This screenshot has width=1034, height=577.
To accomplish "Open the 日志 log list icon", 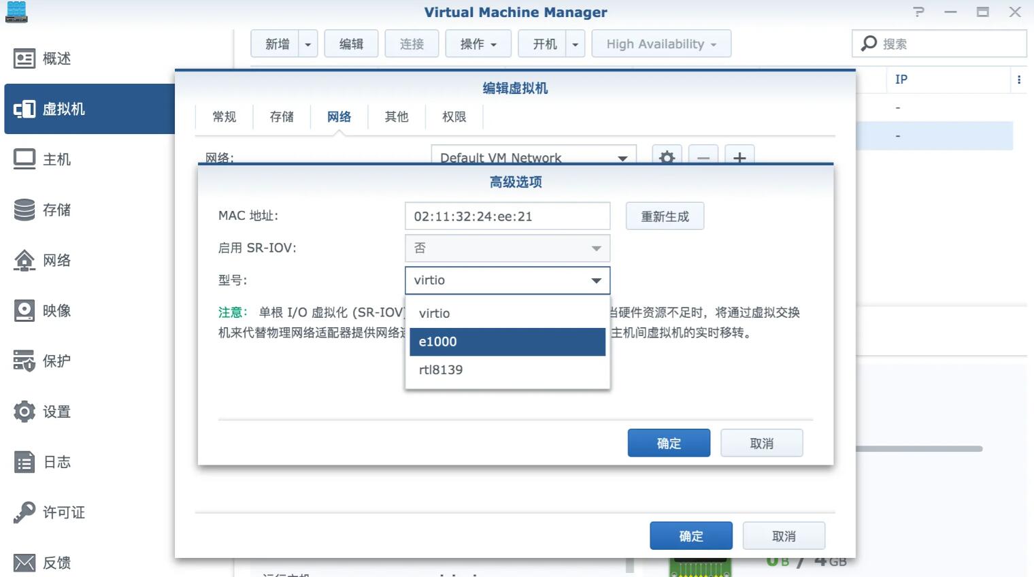I will tap(24, 462).
